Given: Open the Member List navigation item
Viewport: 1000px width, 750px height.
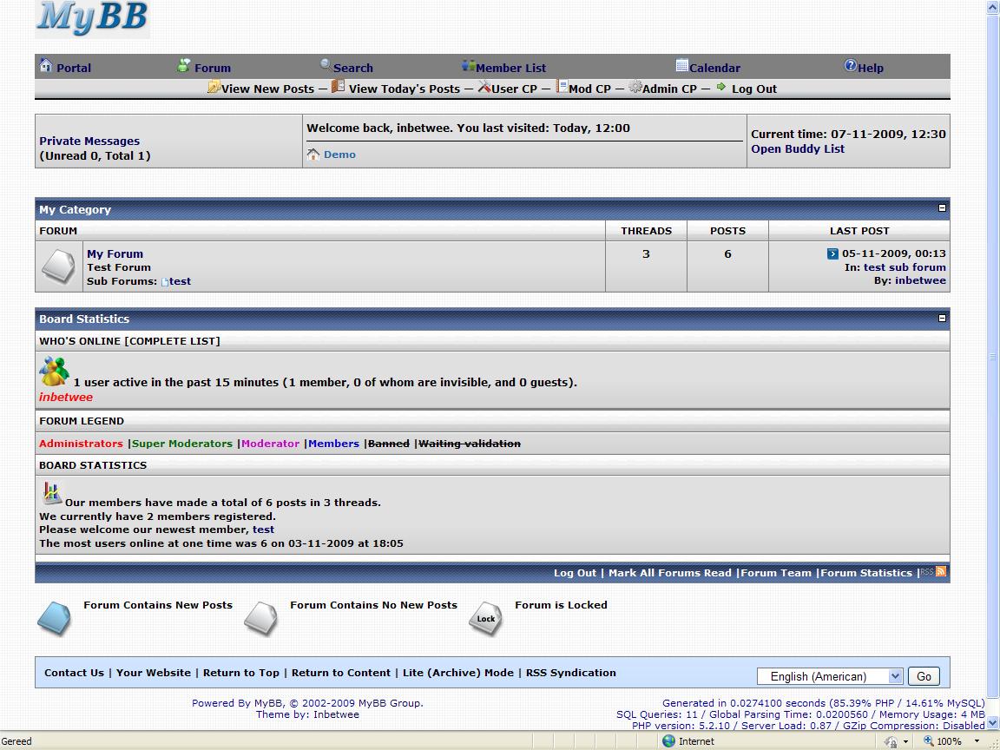Looking at the screenshot, I should pos(510,68).
